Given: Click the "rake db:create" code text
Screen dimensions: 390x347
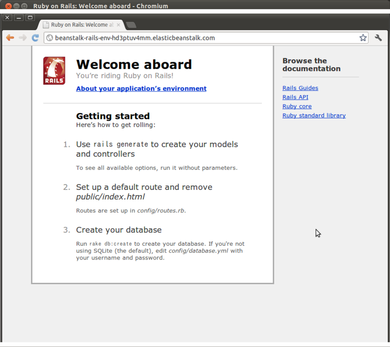Looking at the screenshot, I should [111, 244].
